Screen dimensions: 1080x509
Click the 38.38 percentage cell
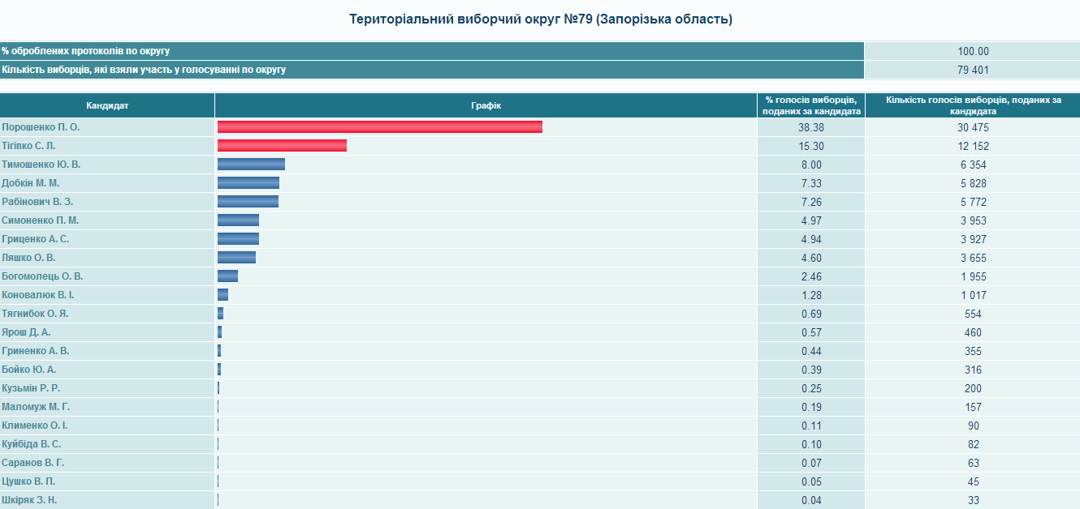pos(811,127)
